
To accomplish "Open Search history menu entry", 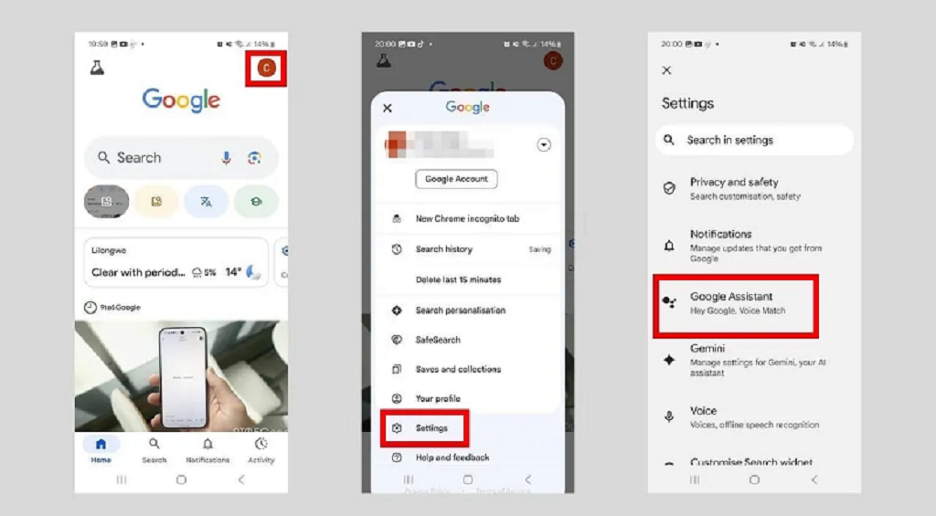I will 444,249.
